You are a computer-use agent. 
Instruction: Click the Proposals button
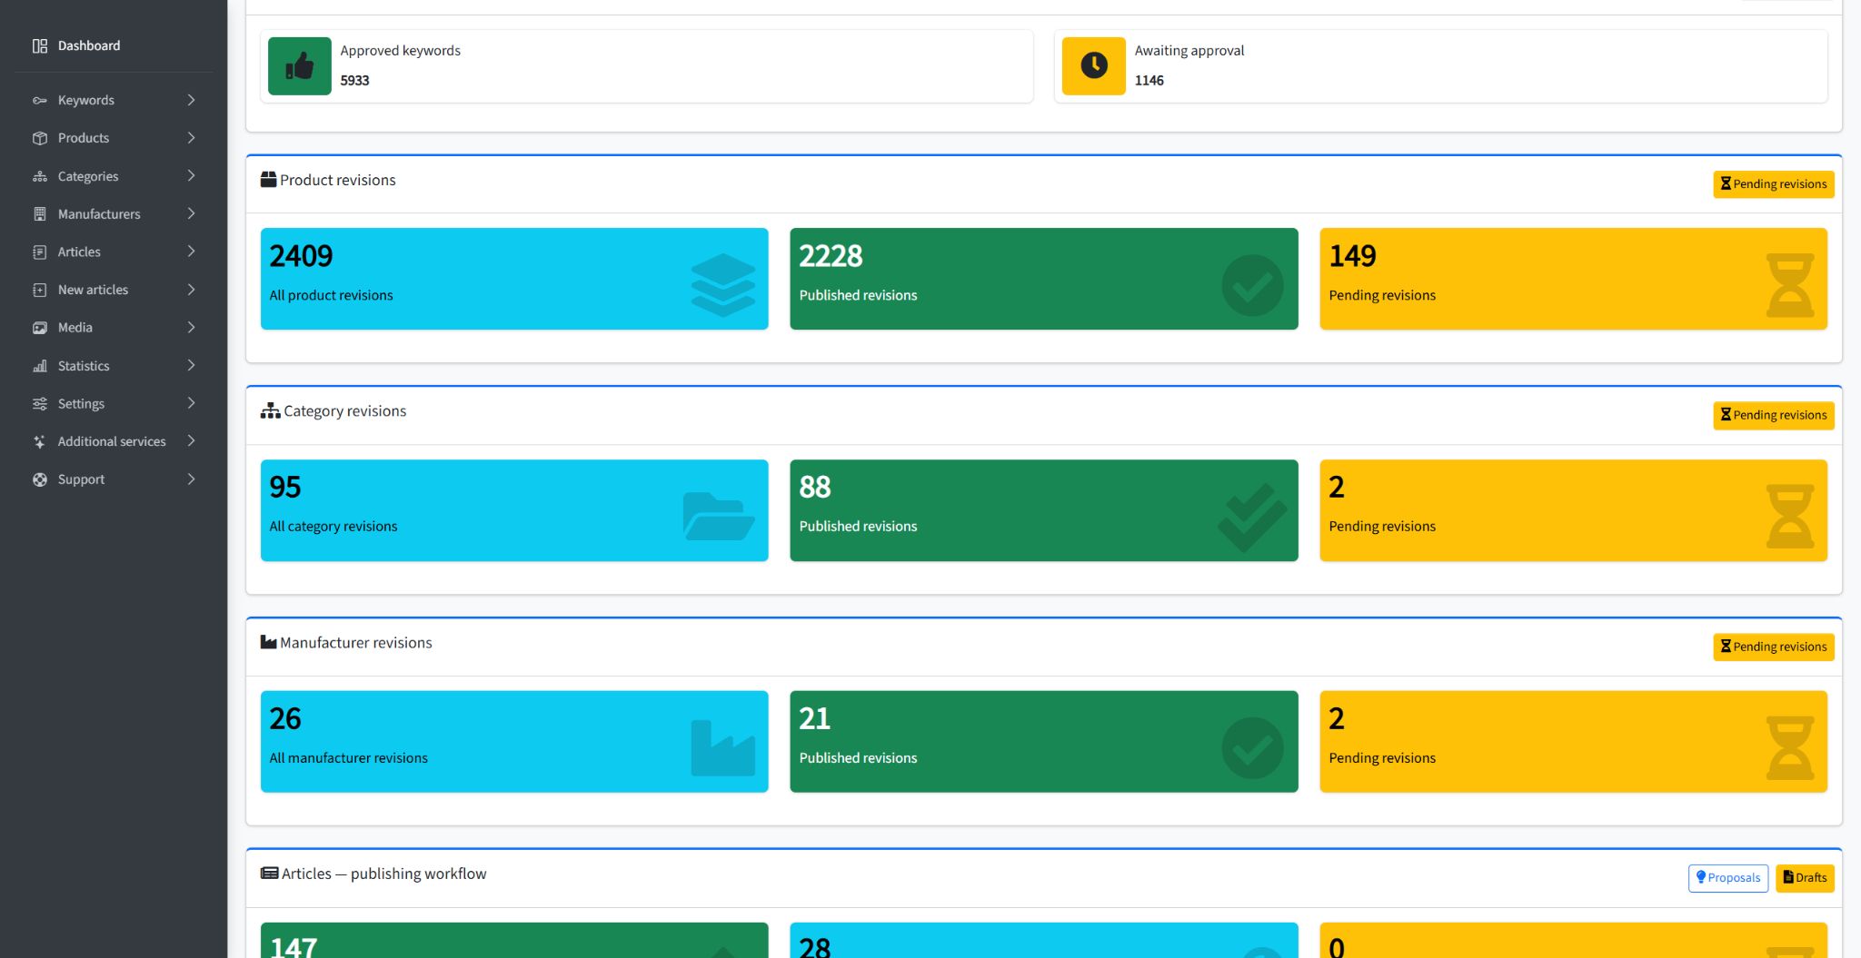coord(1727,878)
